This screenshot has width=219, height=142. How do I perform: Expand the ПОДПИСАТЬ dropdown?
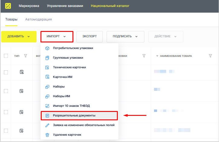[x=125, y=37]
